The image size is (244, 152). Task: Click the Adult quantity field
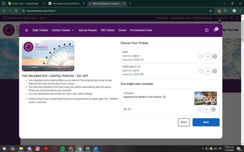[x=208, y=57]
